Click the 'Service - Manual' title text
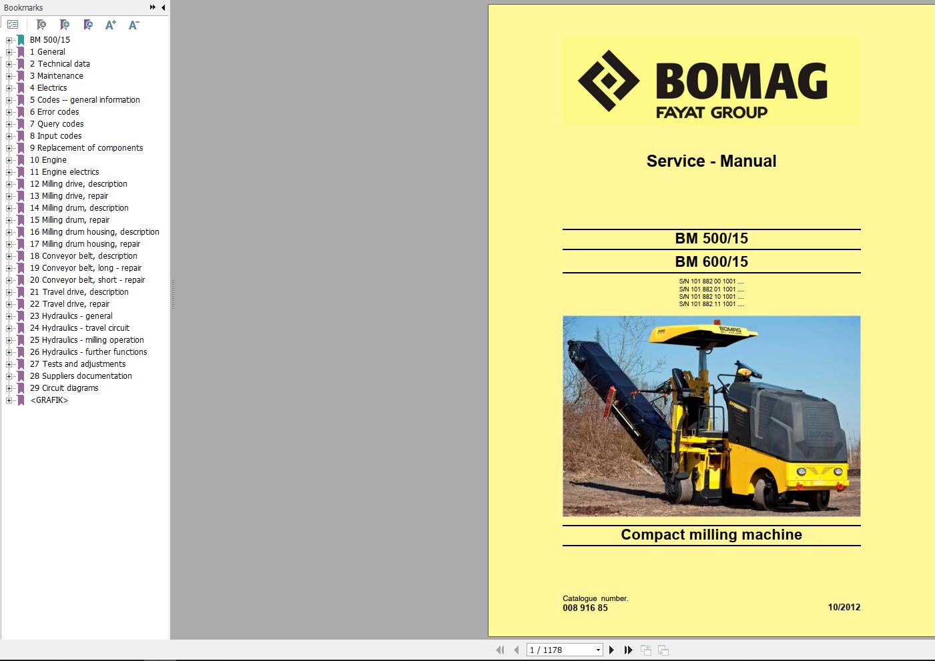 point(711,161)
